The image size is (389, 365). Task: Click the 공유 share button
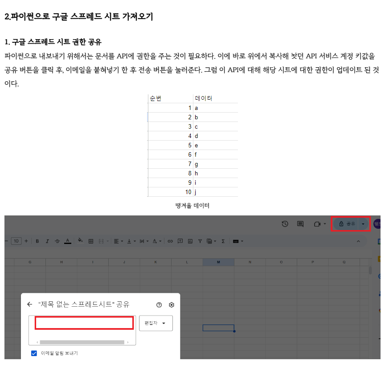(348, 224)
